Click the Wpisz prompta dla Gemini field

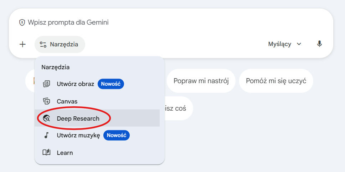pyautogui.click(x=171, y=22)
